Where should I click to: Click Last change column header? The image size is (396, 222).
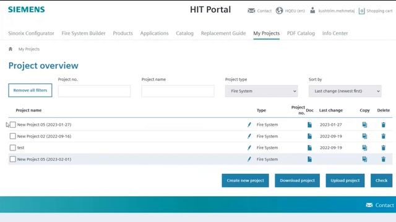[331, 110]
